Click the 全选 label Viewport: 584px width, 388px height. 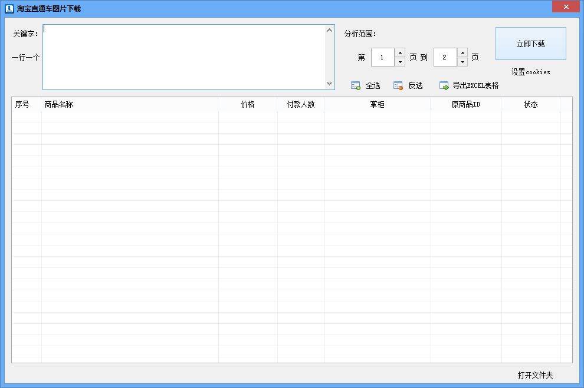pyautogui.click(x=373, y=86)
